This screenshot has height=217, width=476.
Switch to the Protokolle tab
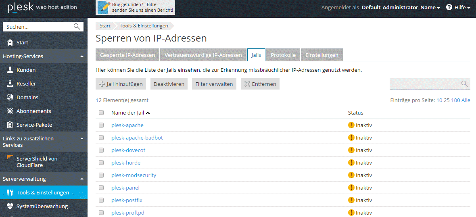283,55
